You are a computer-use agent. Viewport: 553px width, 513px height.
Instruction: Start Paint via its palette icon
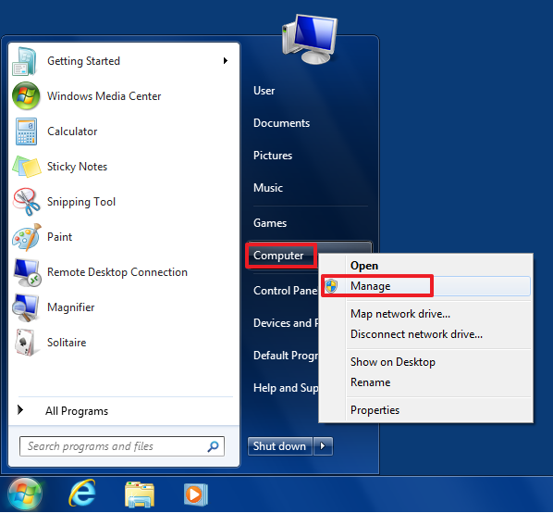[x=27, y=237]
